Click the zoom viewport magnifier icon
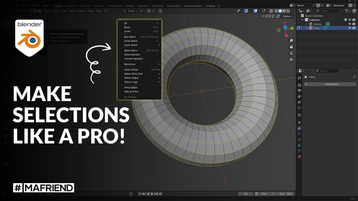Screen dimensions: 358x201 (x=291, y=41)
